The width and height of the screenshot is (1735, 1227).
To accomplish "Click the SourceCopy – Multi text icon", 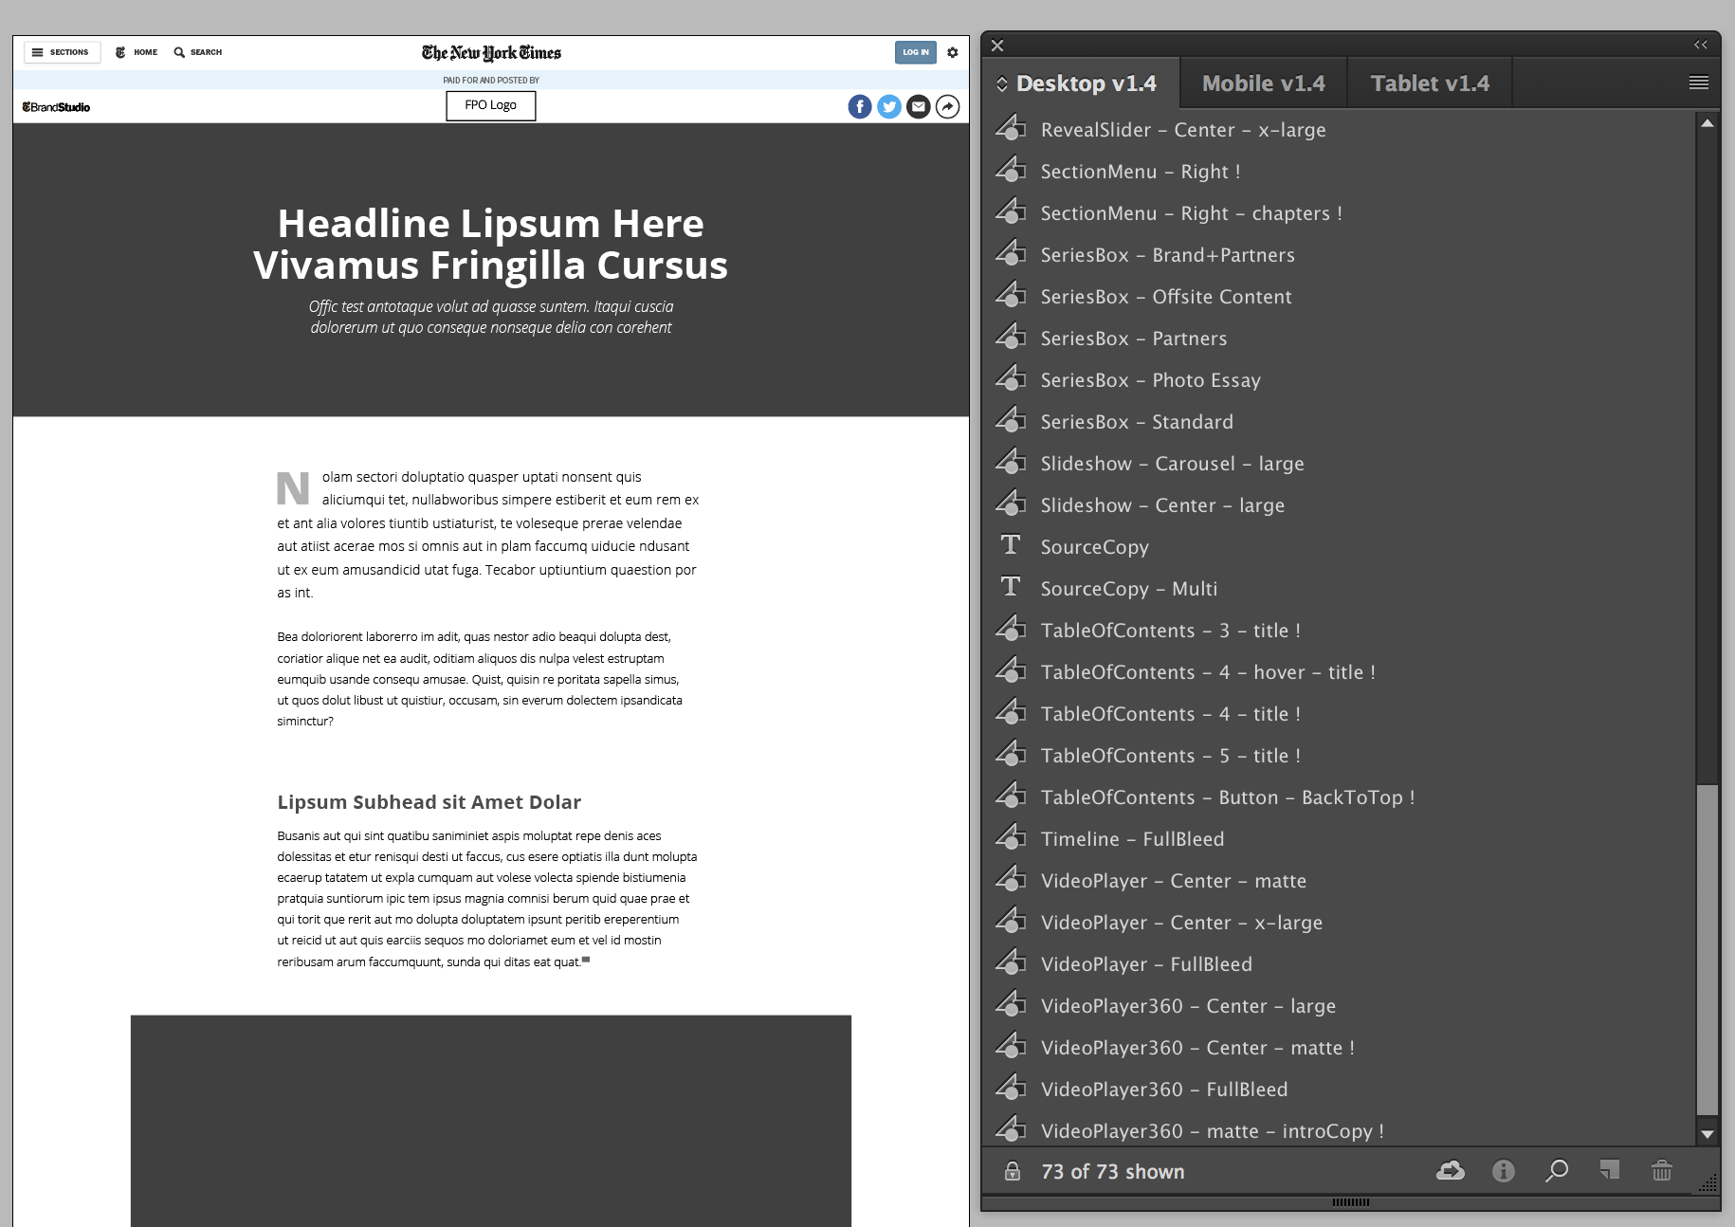I will (1011, 587).
